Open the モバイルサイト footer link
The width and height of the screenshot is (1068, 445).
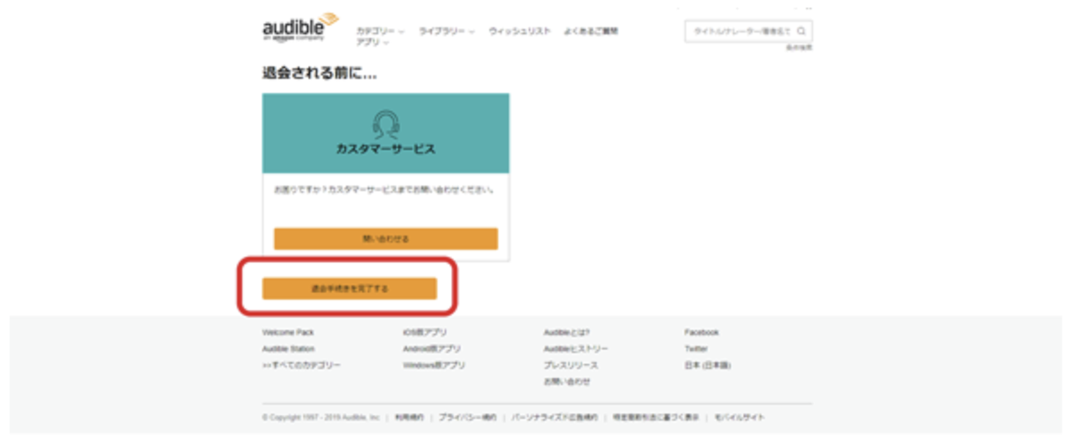(740, 417)
